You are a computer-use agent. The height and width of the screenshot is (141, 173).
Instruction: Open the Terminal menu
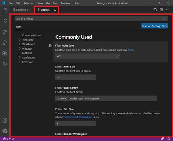[65, 3]
